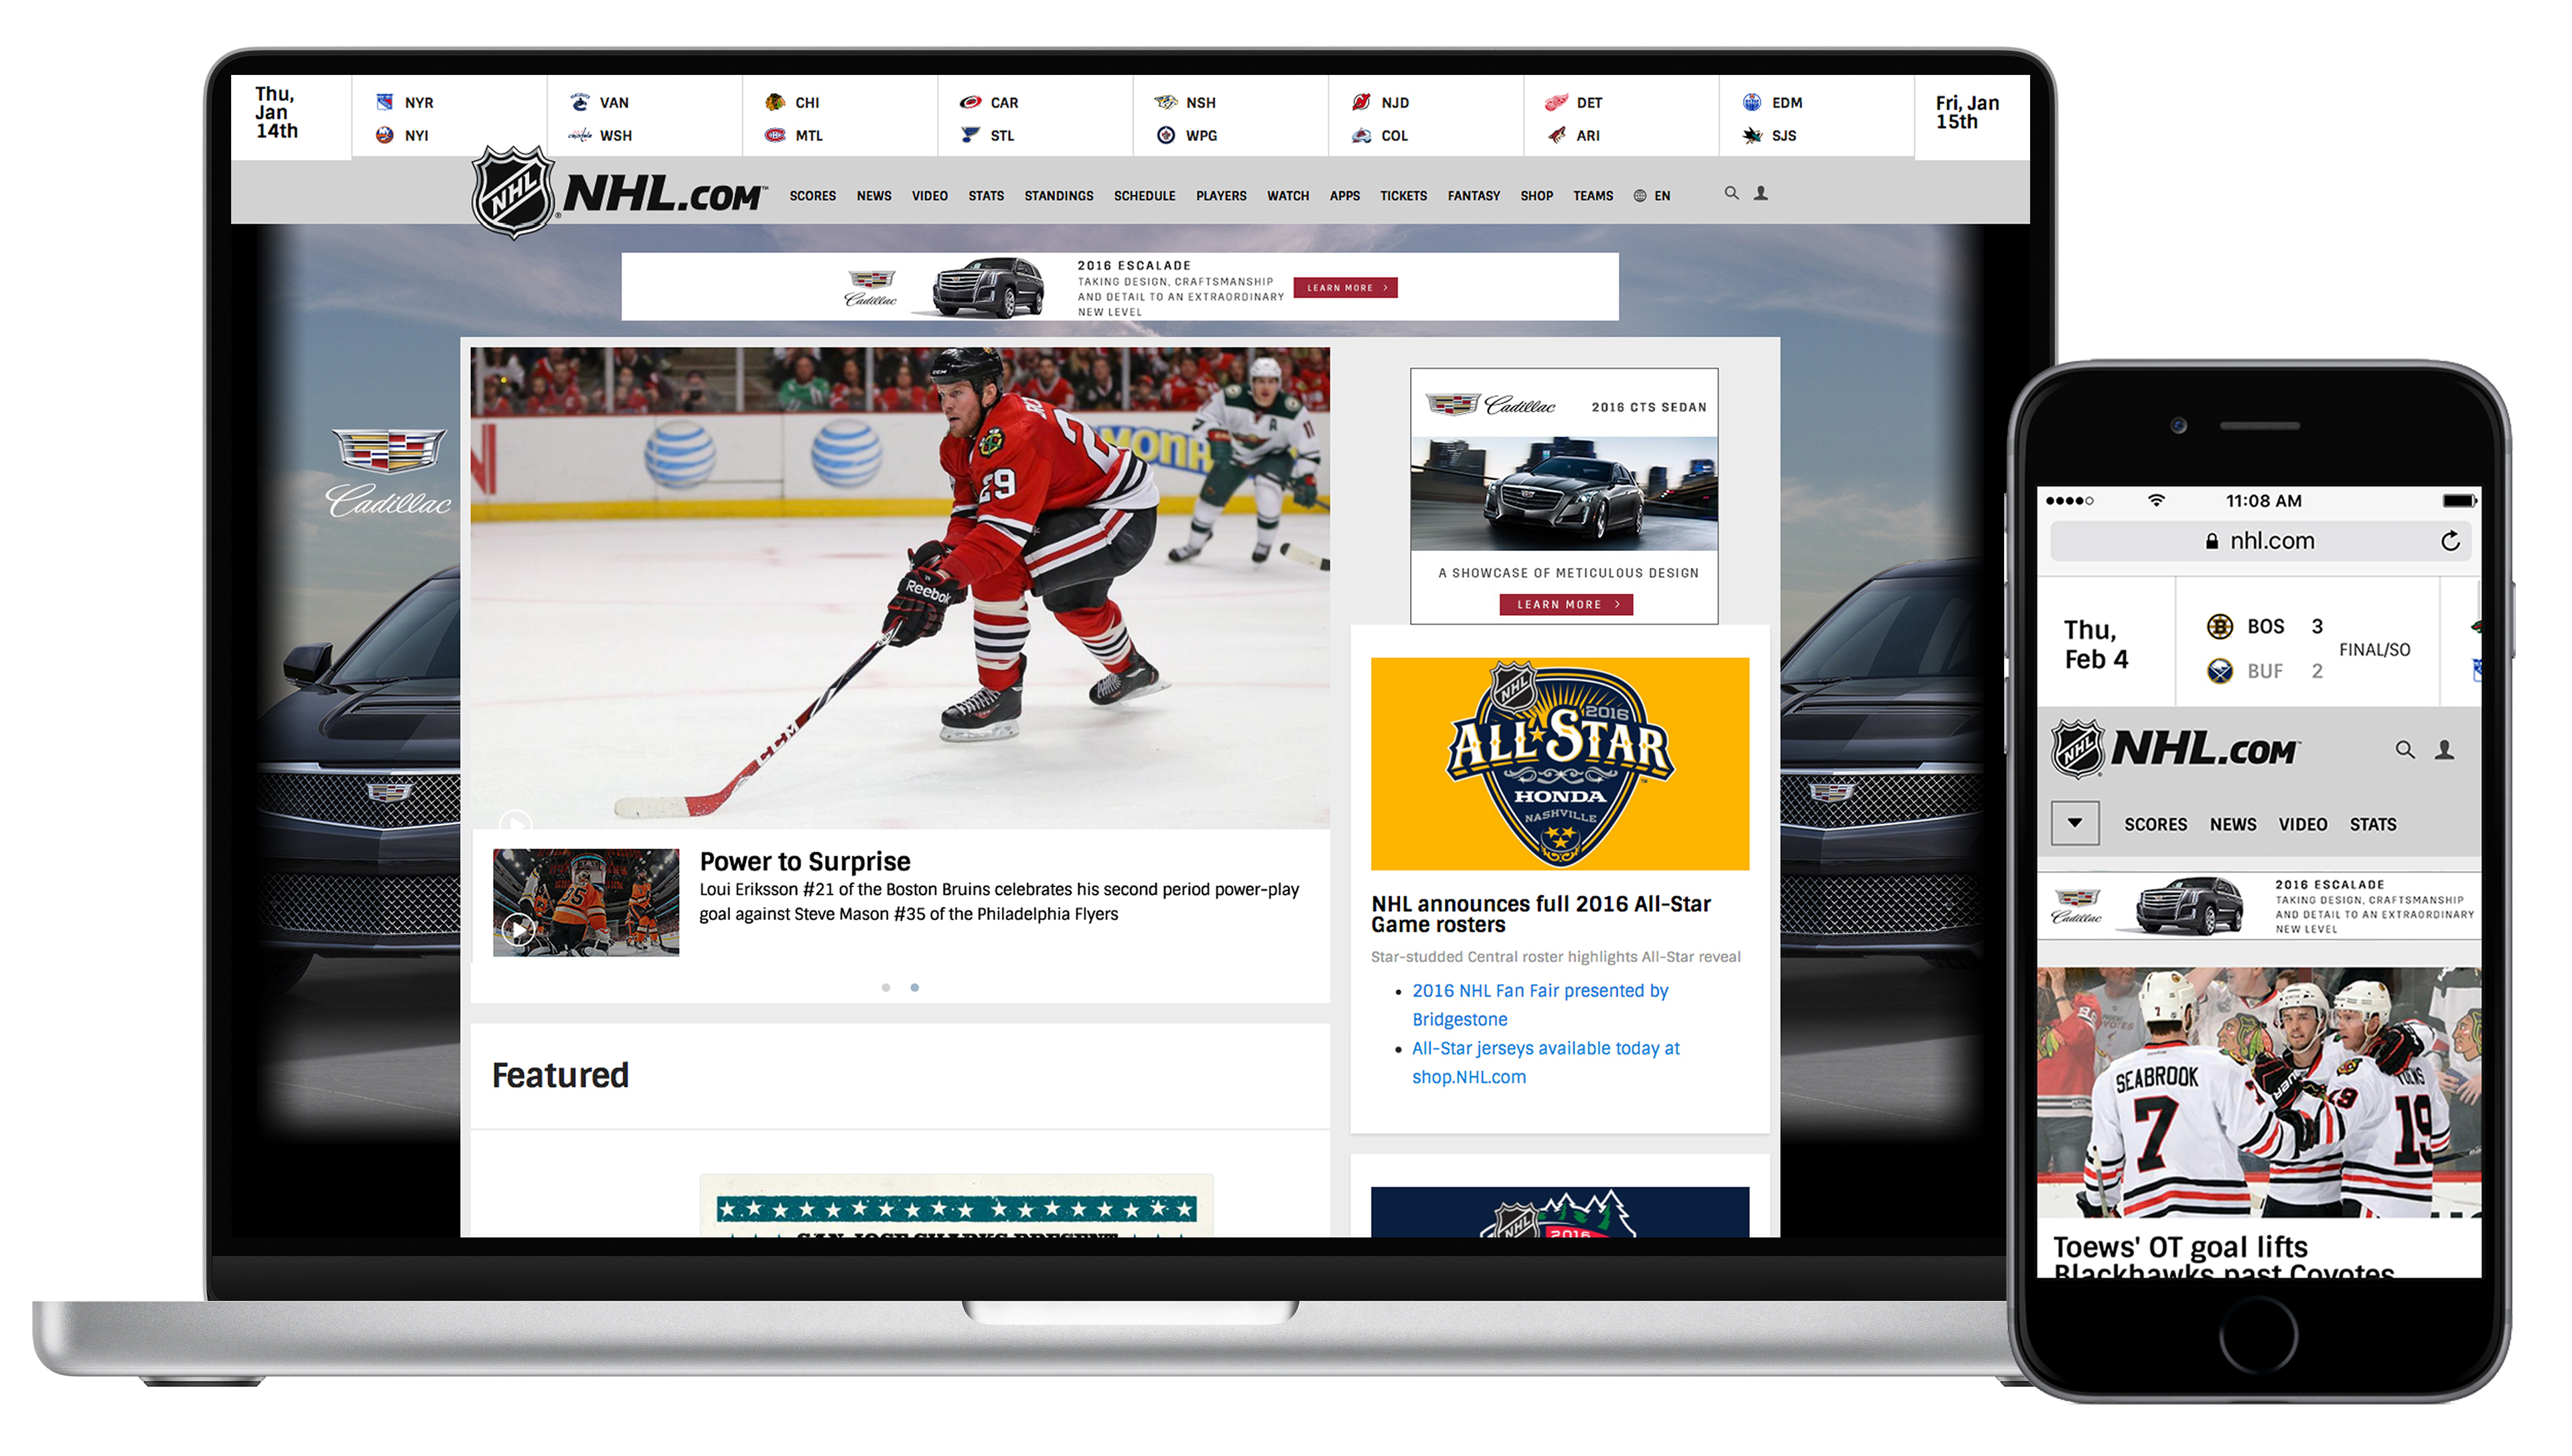Screen dimensions: 2572x1456
Task: Click the NHL shield logo on desktop
Action: point(513,192)
